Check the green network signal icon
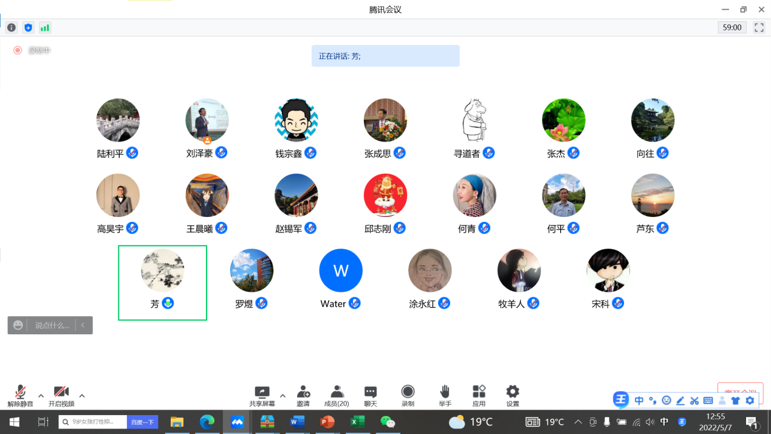The height and width of the screenshot is (434, 771). [45, 27]
